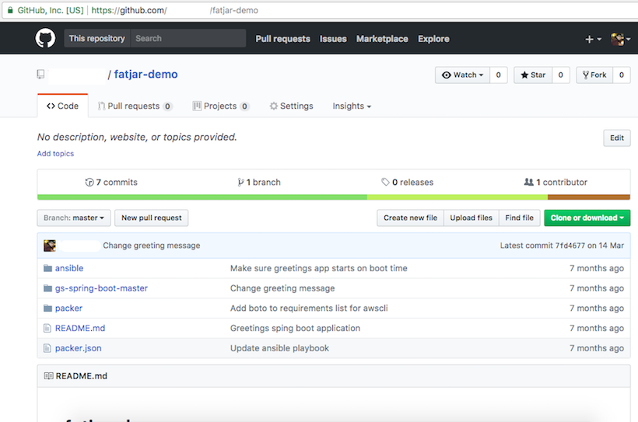Click the README.md title in the README header
Image resolution: width=638 pixels, height=422 pixels.
82,376
